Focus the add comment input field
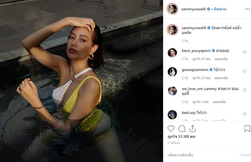The height and width of the screenshot is (162, 251). click(x=202, y=155)
